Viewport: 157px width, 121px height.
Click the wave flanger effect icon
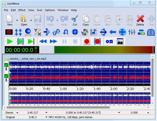coord(56,32)
